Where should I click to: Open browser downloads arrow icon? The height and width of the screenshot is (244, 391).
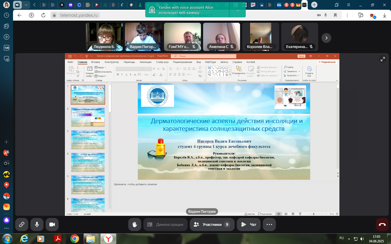click(x=384, y=15)
